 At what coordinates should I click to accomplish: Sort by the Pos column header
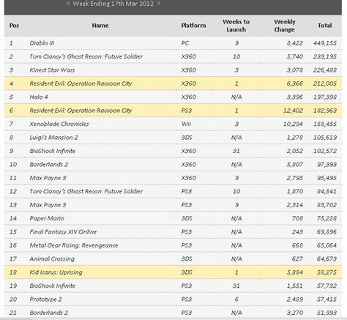[x=14, y=26]
